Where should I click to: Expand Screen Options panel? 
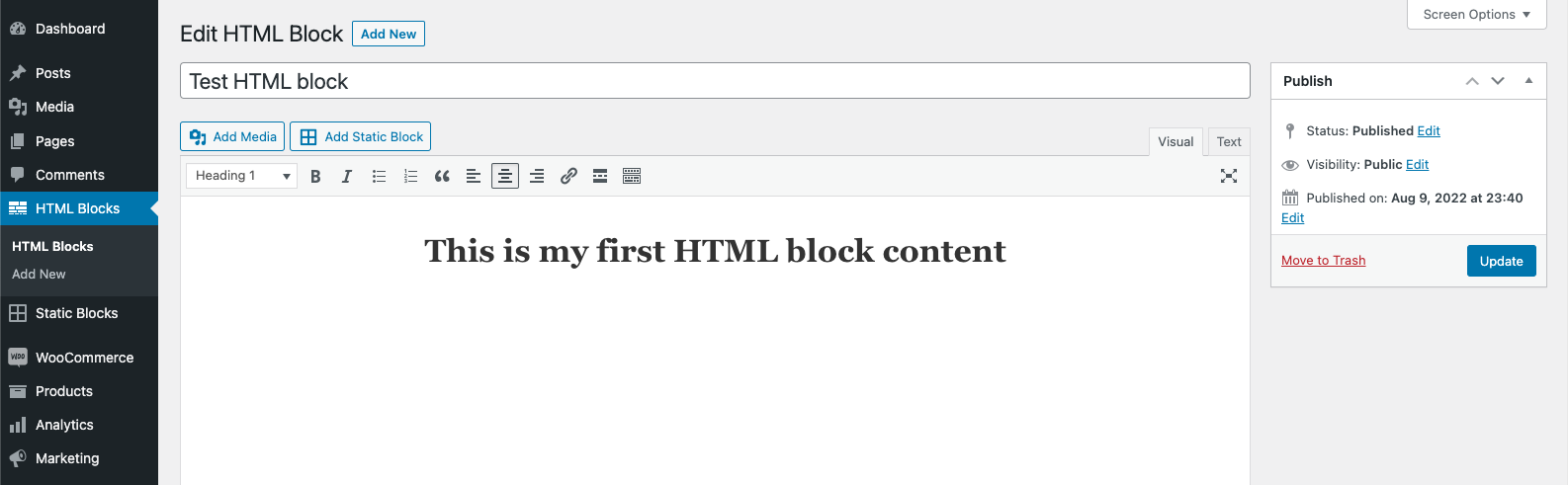(x=1476, y=14)
